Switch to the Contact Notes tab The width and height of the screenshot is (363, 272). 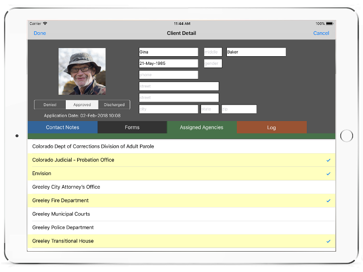pyautogui.click(x=63, y=127)
